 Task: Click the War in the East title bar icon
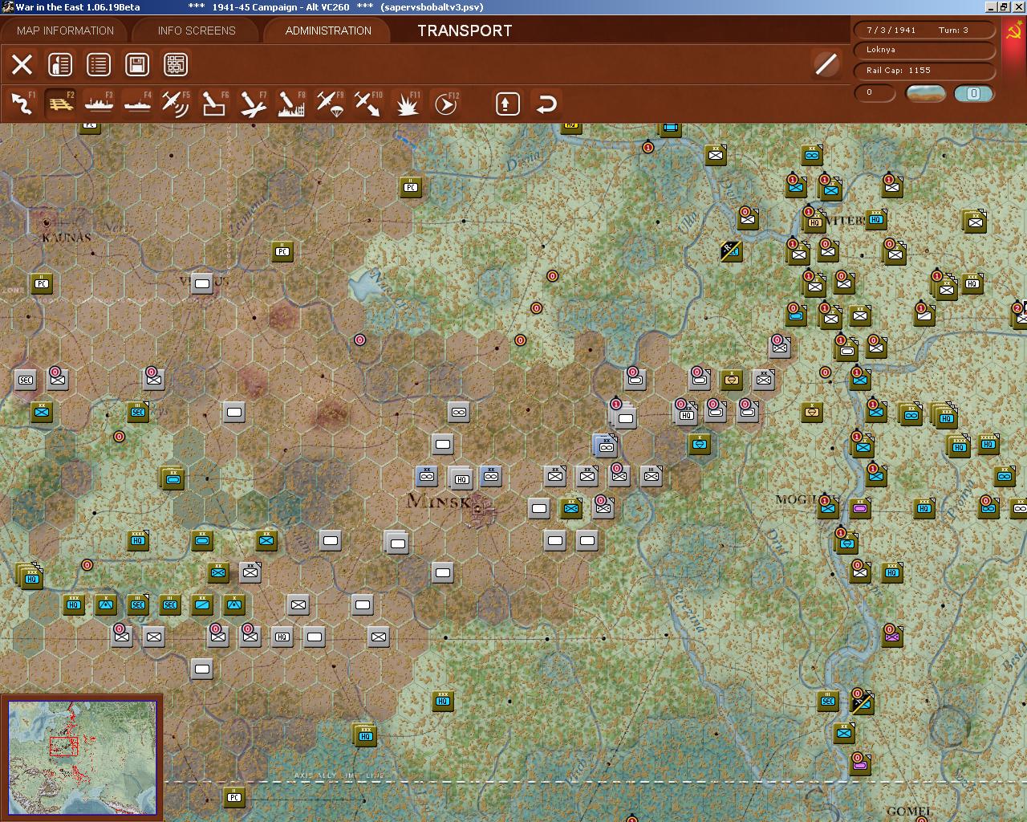tap(7, 6)
